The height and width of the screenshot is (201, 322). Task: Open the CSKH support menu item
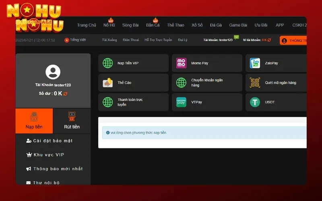tap(299, 25)
